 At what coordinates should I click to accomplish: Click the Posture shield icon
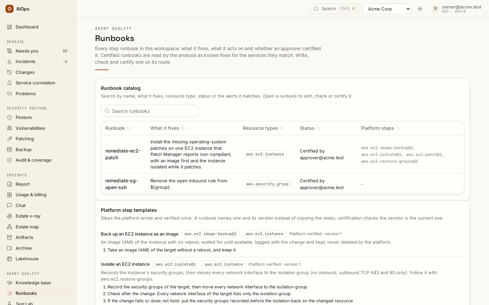[10, 117]
